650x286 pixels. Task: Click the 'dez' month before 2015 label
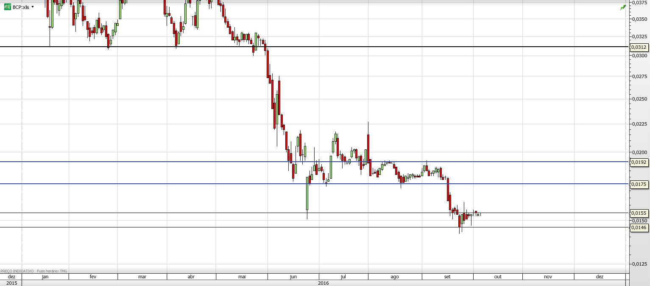11,277
